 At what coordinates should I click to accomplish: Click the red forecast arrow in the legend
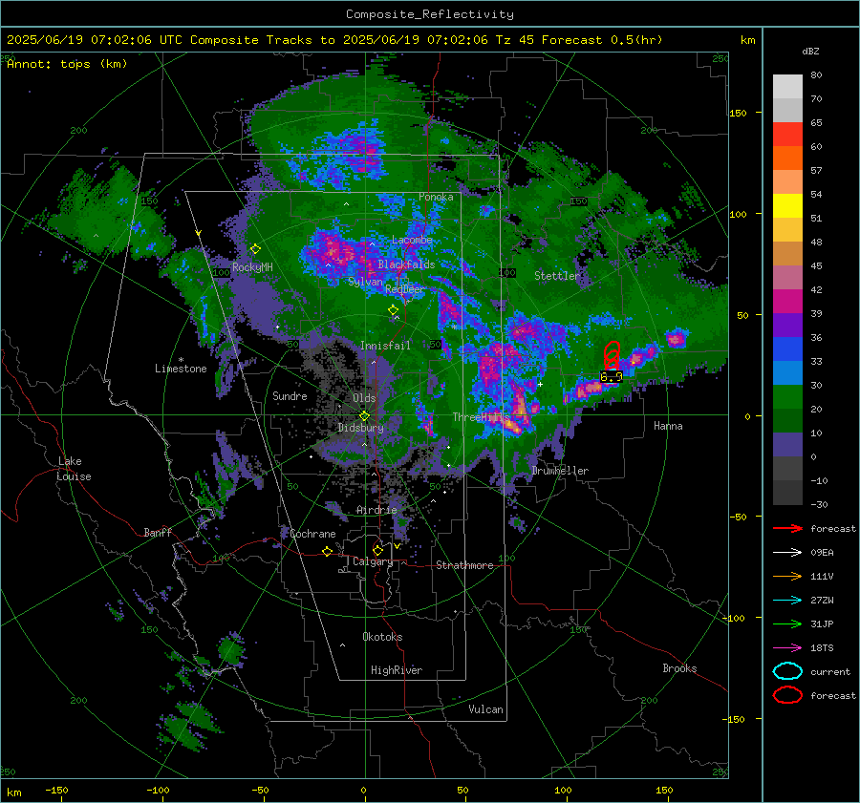coord(787,528)
